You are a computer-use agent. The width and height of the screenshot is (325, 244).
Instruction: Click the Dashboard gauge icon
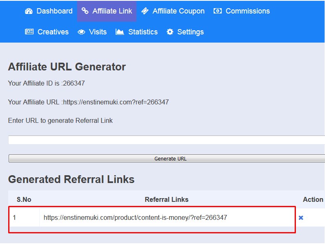tap(29, 11)
